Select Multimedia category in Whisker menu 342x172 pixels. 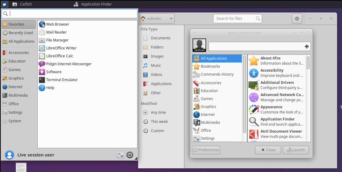(x=18, y=95)
